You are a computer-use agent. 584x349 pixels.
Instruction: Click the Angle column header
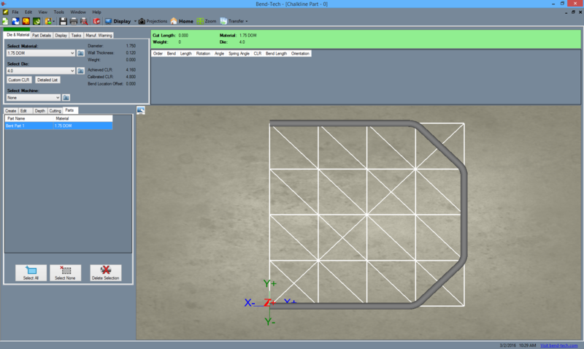(220, 53)
